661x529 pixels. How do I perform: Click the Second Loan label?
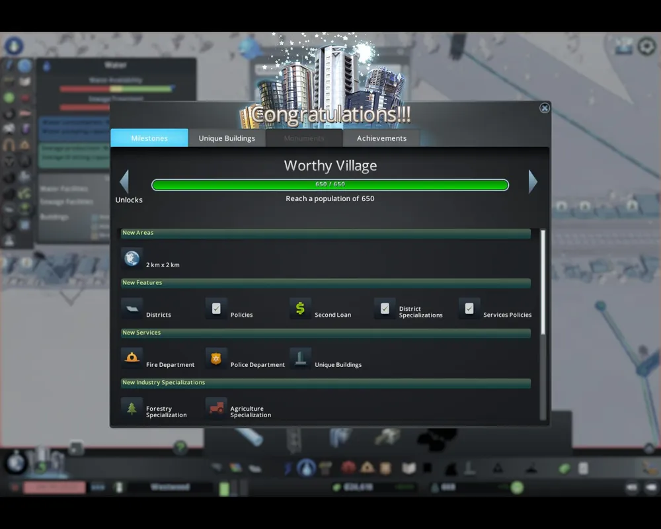332,315
